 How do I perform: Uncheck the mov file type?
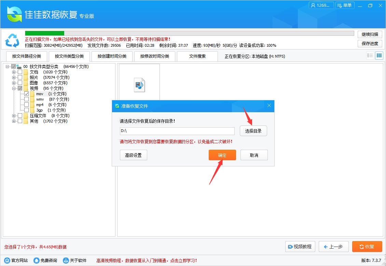[x=26, y=93]
